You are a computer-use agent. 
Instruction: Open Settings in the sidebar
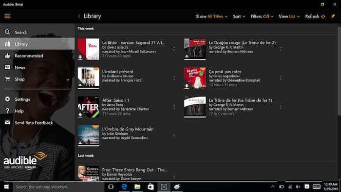pos(37,99)
